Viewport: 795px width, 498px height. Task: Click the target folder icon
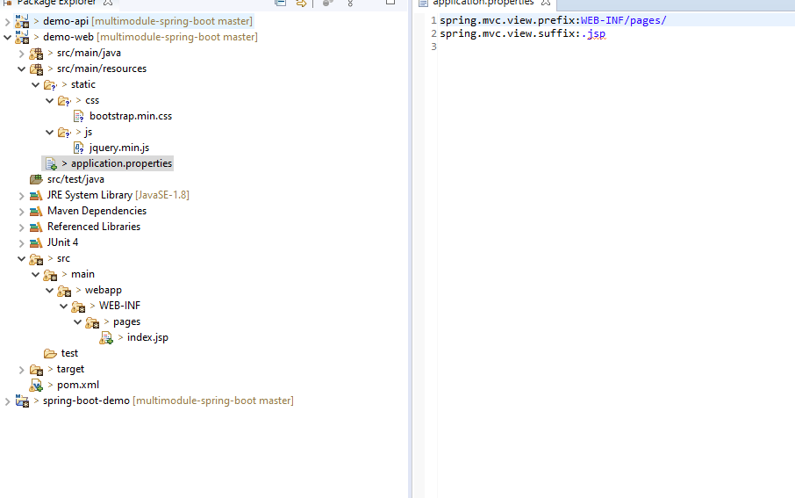point(36,370)
